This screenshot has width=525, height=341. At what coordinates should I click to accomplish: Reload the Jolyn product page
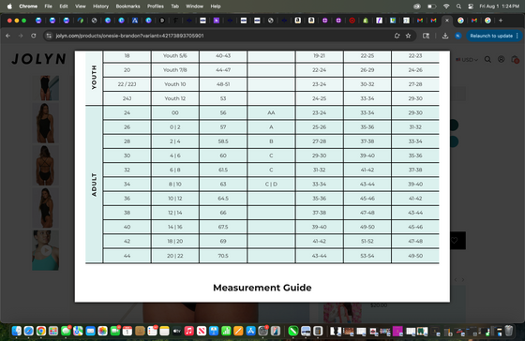tap(34, 36)
